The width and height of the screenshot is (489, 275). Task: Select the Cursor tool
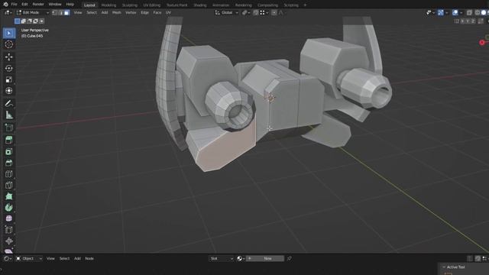point(9,44)
